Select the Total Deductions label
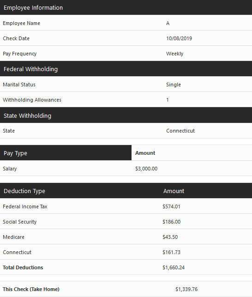 [x=23, y=267]
